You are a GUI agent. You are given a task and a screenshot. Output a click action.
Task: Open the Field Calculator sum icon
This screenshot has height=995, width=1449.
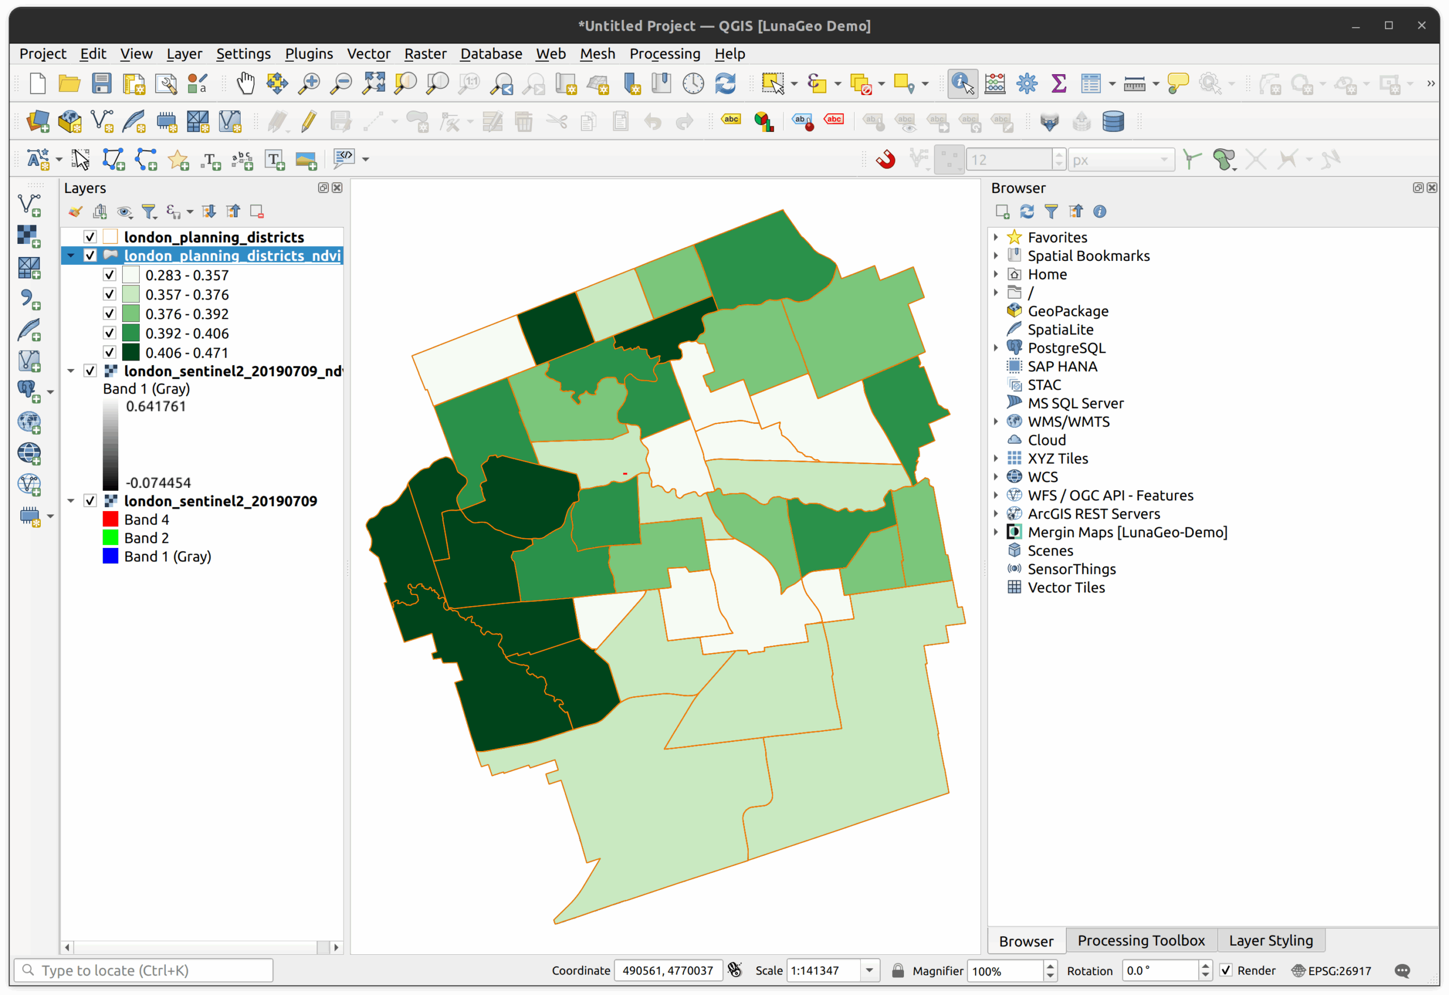1058,84
